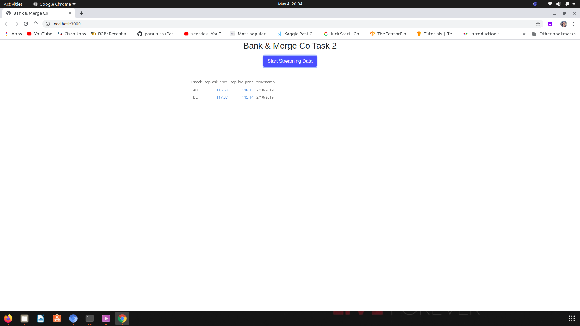Click the Start Streaming Data button
This screenshot has width=580, height=326.
pyautogui.click(x=290, y=61)
